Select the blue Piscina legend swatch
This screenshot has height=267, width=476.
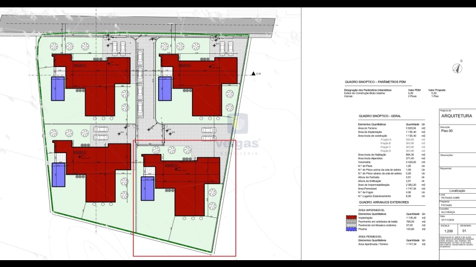point(350,228)
